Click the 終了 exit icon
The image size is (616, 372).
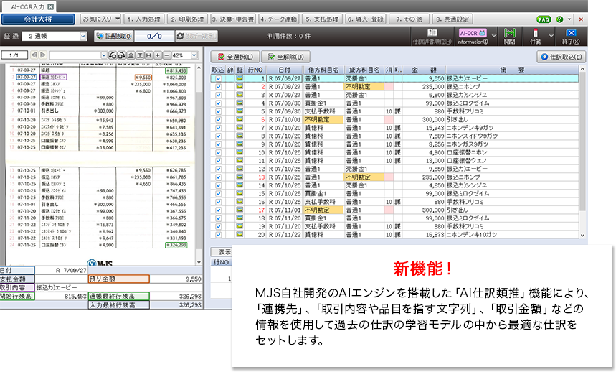tap(571, 36)
